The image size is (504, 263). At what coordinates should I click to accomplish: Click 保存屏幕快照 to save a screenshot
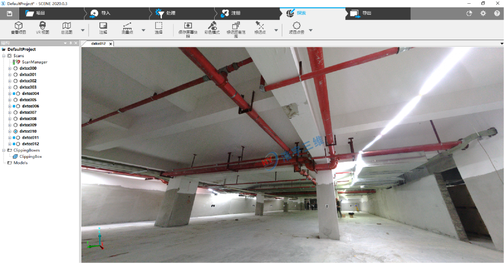(188, 26)
